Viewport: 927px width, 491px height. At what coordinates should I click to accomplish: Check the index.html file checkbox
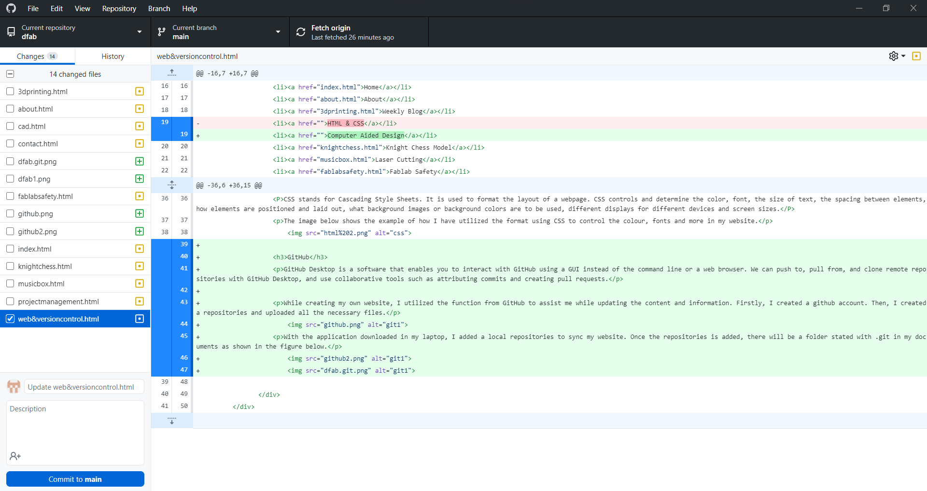point(10,249)
